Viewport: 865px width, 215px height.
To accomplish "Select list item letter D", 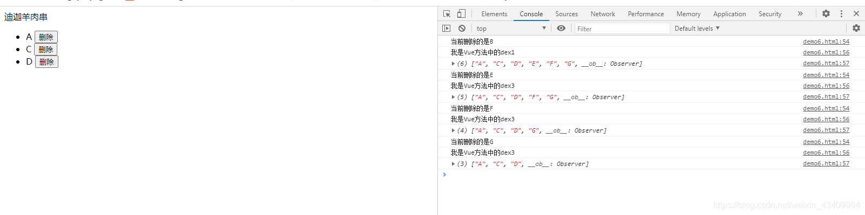I will pos(29,61).
